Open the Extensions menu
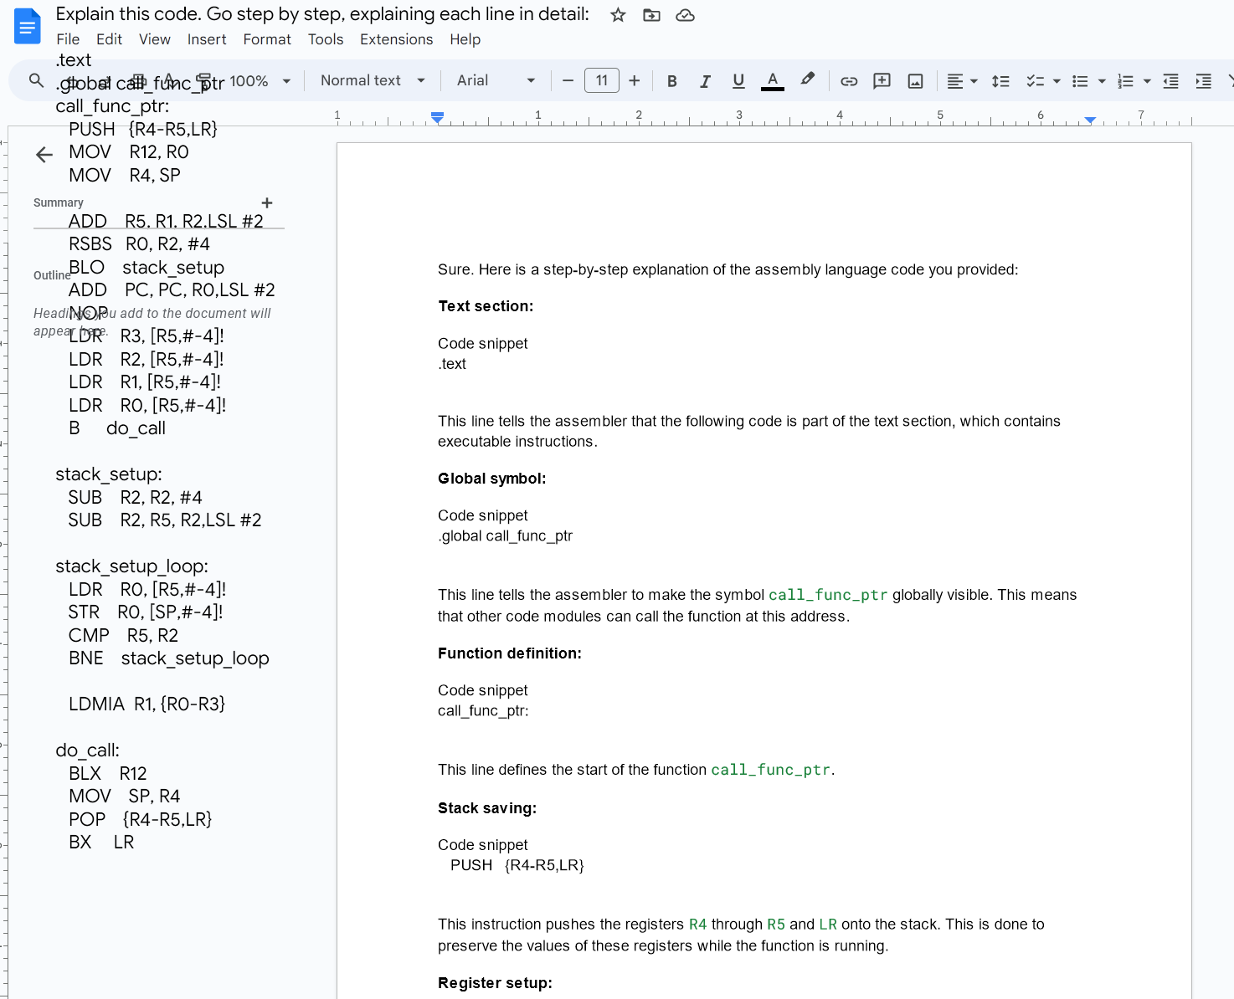Viewport: 1234px width, 999px height. (397, 39)
